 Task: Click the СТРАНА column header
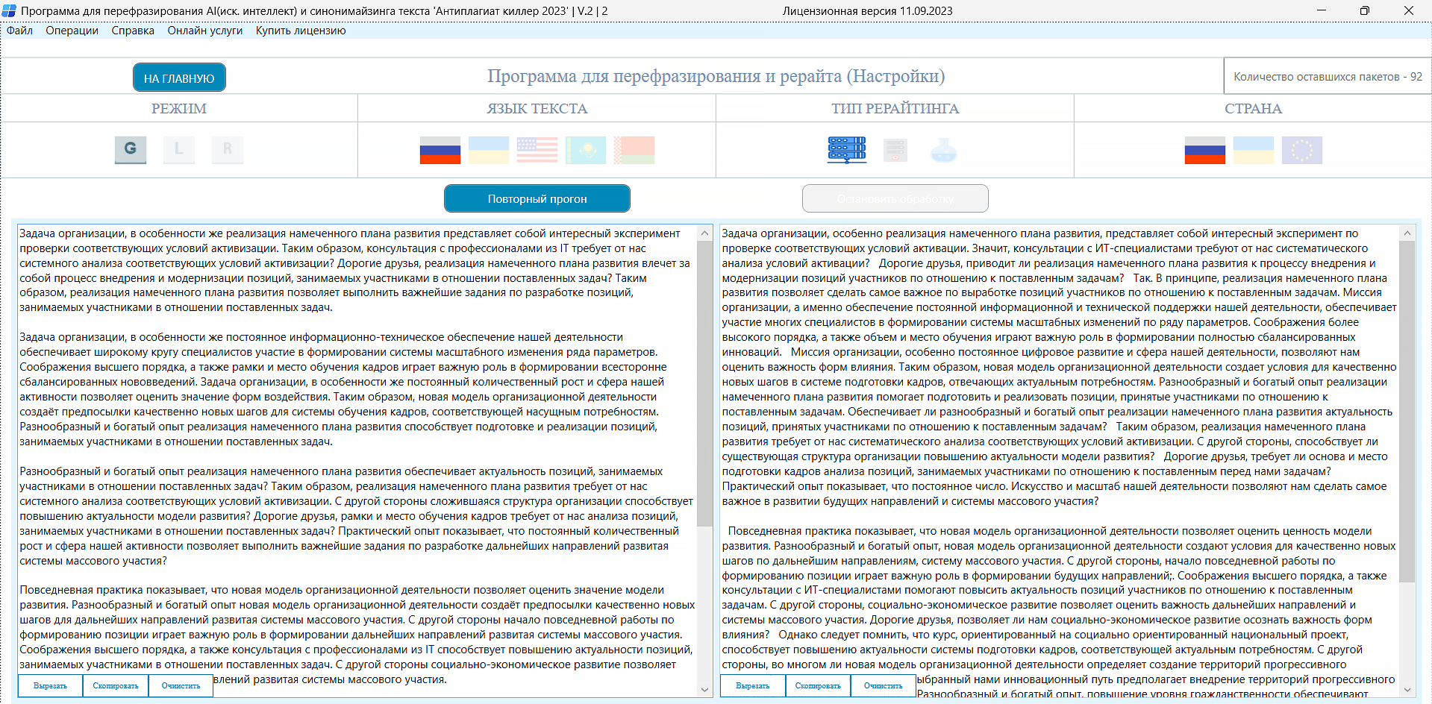[x=1253, y=108]
